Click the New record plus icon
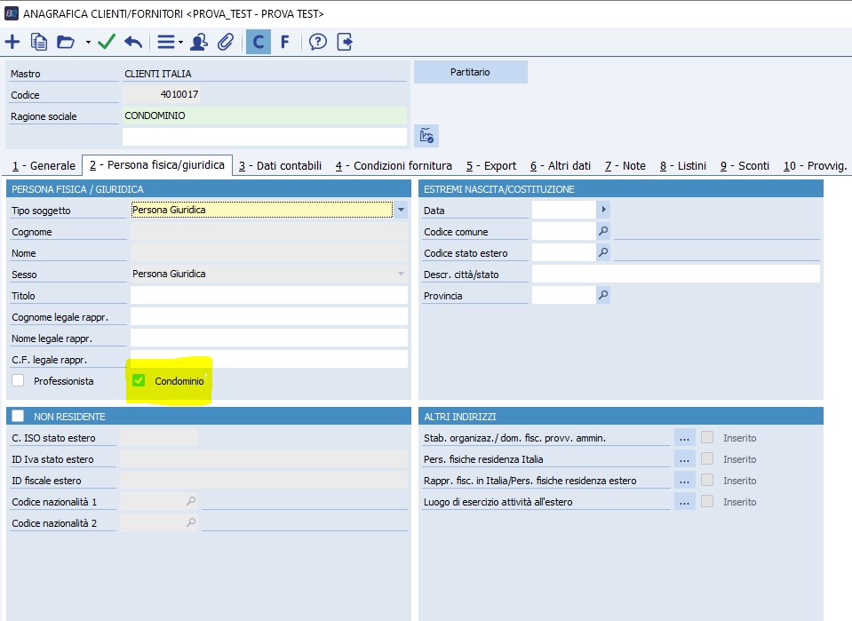This screenshot has height=621, width=852. point(12,42)
